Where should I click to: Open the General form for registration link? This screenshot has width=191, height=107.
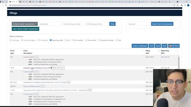[x=55, y=90]
